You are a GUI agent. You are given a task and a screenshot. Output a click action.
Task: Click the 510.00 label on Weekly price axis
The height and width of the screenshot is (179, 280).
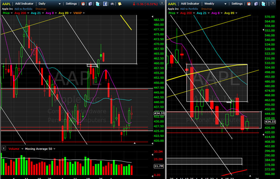pyautogui.click(x=270, y=63)
